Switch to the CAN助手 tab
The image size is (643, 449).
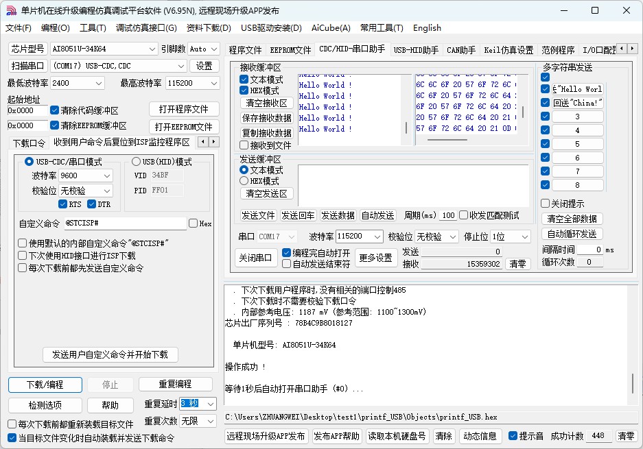coord(460,50)
